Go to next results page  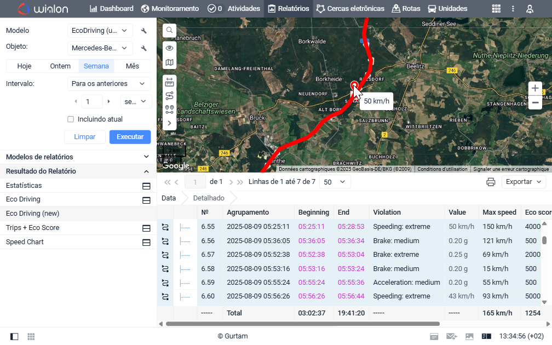tap(231, 182)
